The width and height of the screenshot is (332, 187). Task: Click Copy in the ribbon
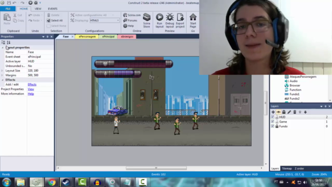19,20
